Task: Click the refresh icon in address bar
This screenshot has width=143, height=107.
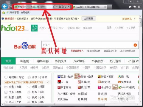Action: [x=66, y=7]
